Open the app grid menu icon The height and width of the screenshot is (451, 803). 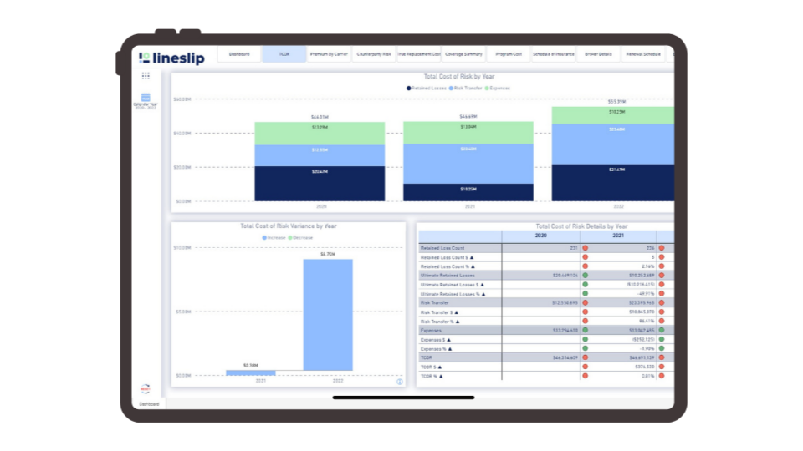(x=146, y=76)
